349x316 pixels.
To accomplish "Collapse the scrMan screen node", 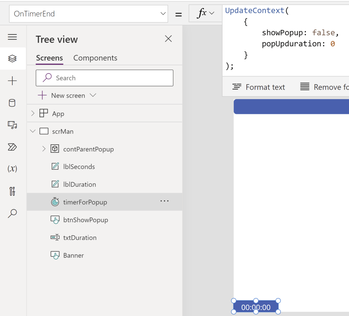I will click(x=33, y=131).
